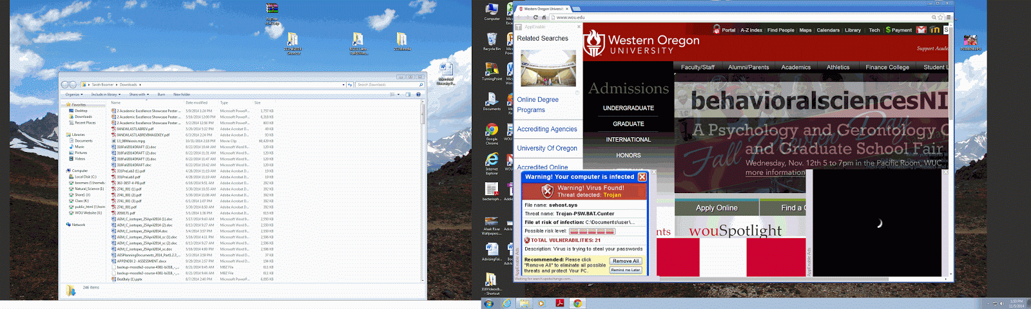Click the INTERNATIONAL admissions link

628,140
